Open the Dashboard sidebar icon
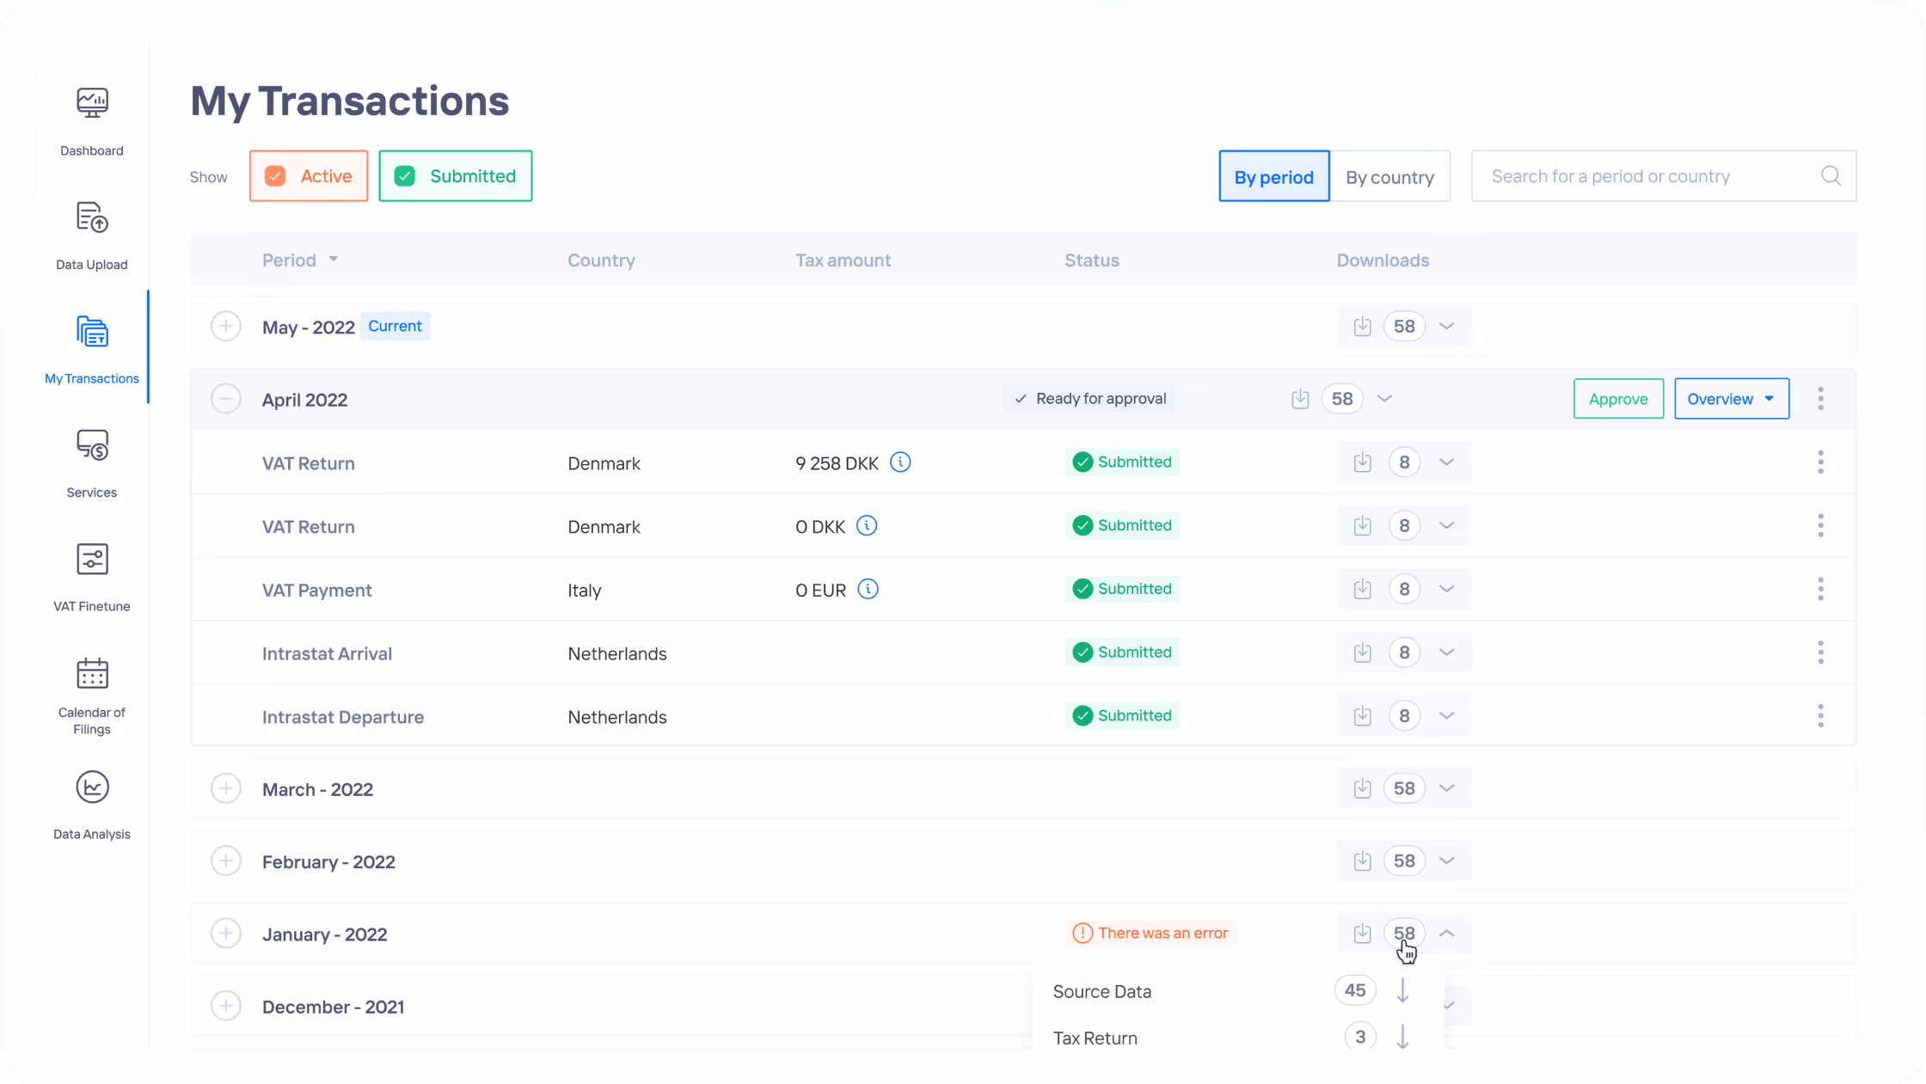 [92, 104]
